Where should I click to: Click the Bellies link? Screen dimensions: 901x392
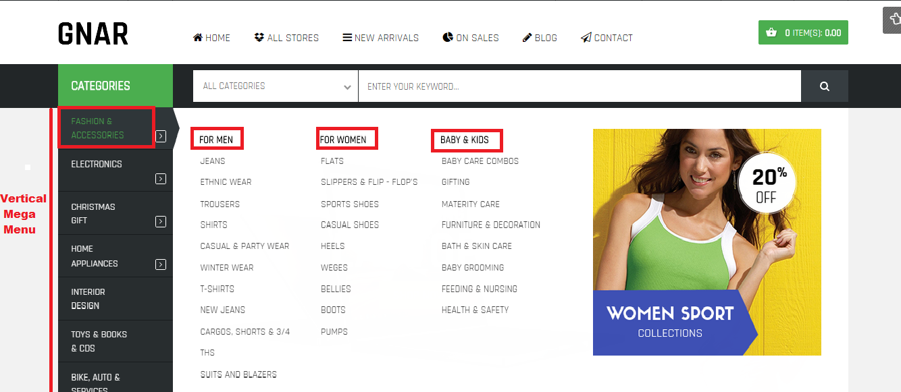tap(336, 289)
